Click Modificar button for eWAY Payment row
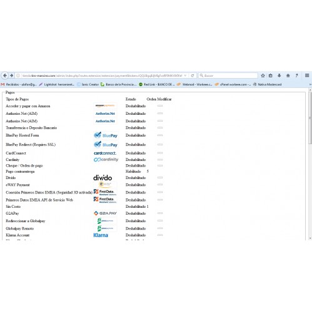 click(x=160, y=185)
